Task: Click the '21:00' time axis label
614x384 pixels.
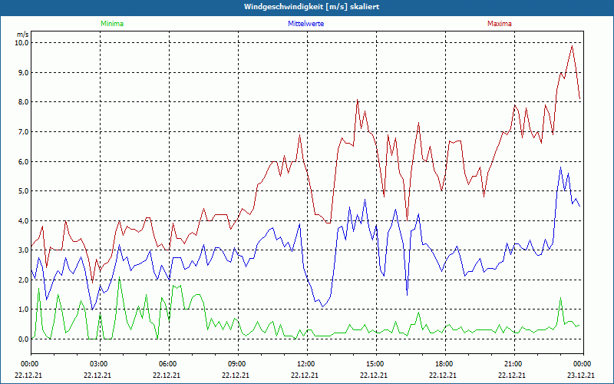Action: pos(513,364)
